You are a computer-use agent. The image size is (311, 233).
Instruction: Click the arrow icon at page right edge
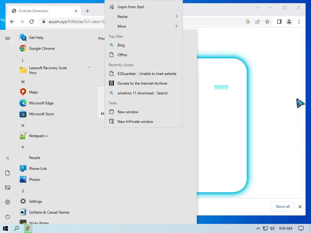click(300, 103)
